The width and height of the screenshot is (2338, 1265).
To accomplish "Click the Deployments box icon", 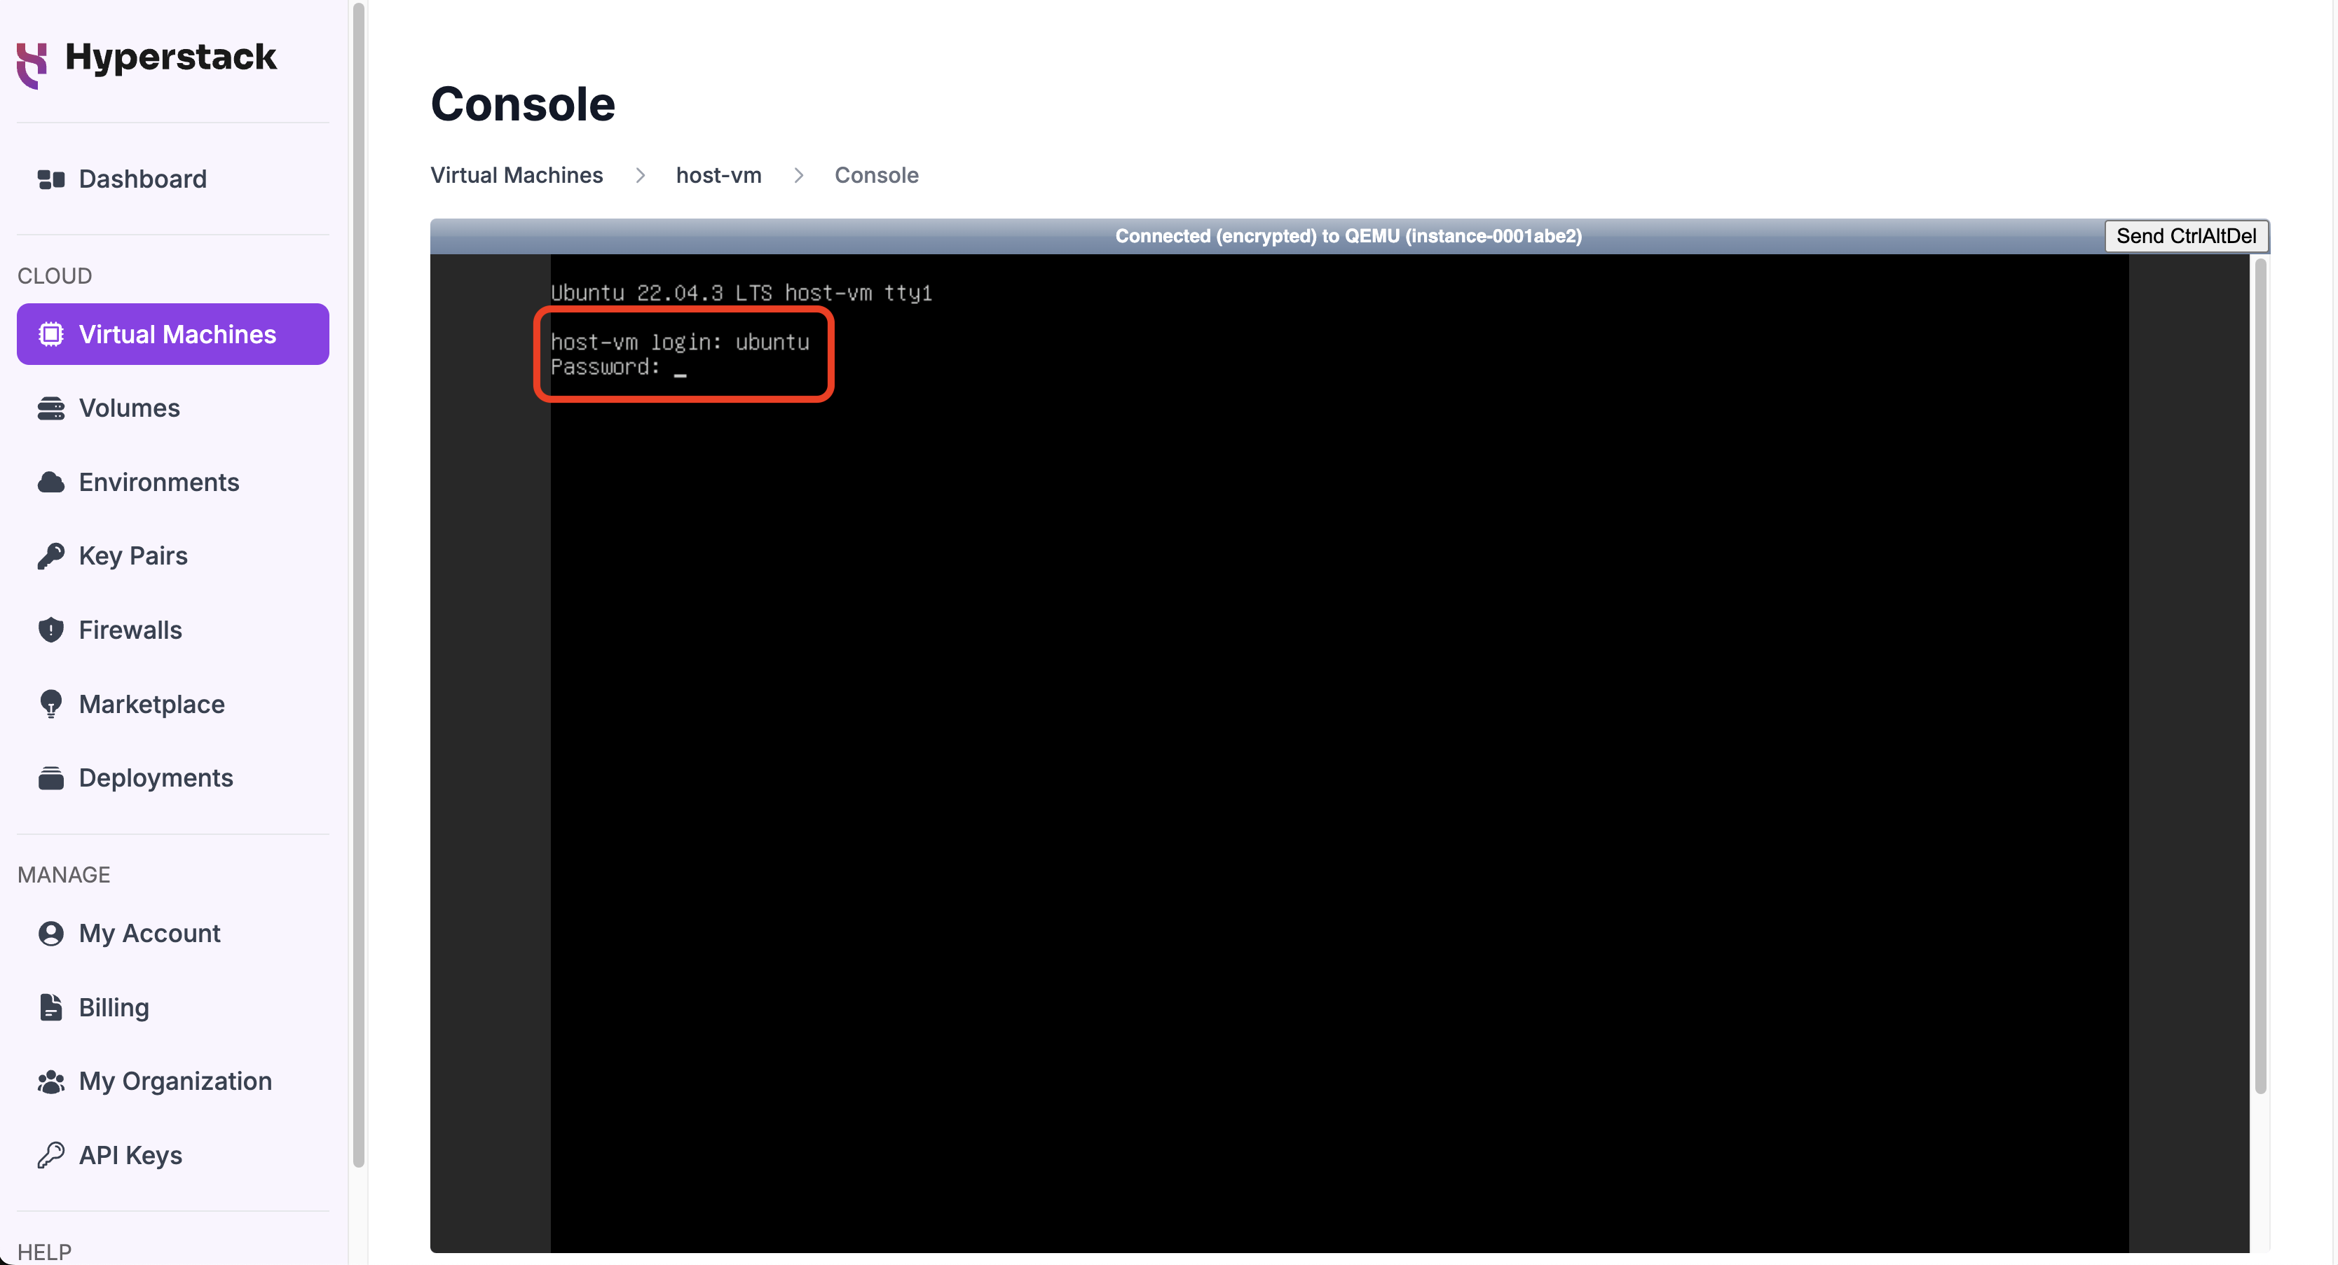I will pos(51,778).
